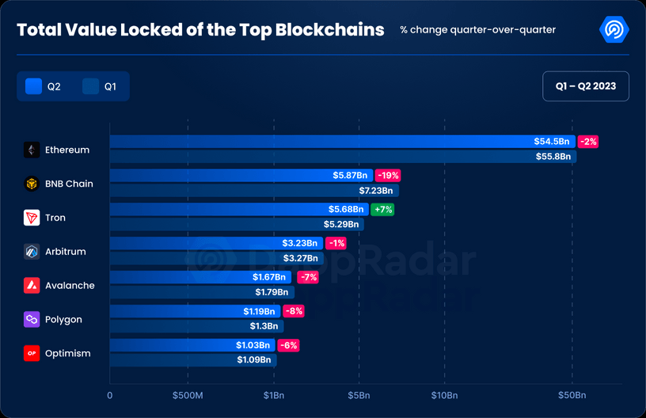Click the Tron logo icon

pos(32,218)
